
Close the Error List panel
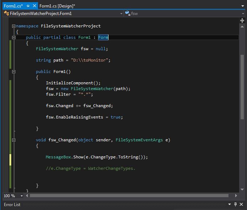pos(241,204)
